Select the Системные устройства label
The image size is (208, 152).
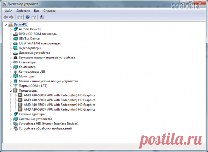[x=35, y=119]
